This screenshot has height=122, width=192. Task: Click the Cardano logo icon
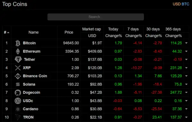pos(18,109)
